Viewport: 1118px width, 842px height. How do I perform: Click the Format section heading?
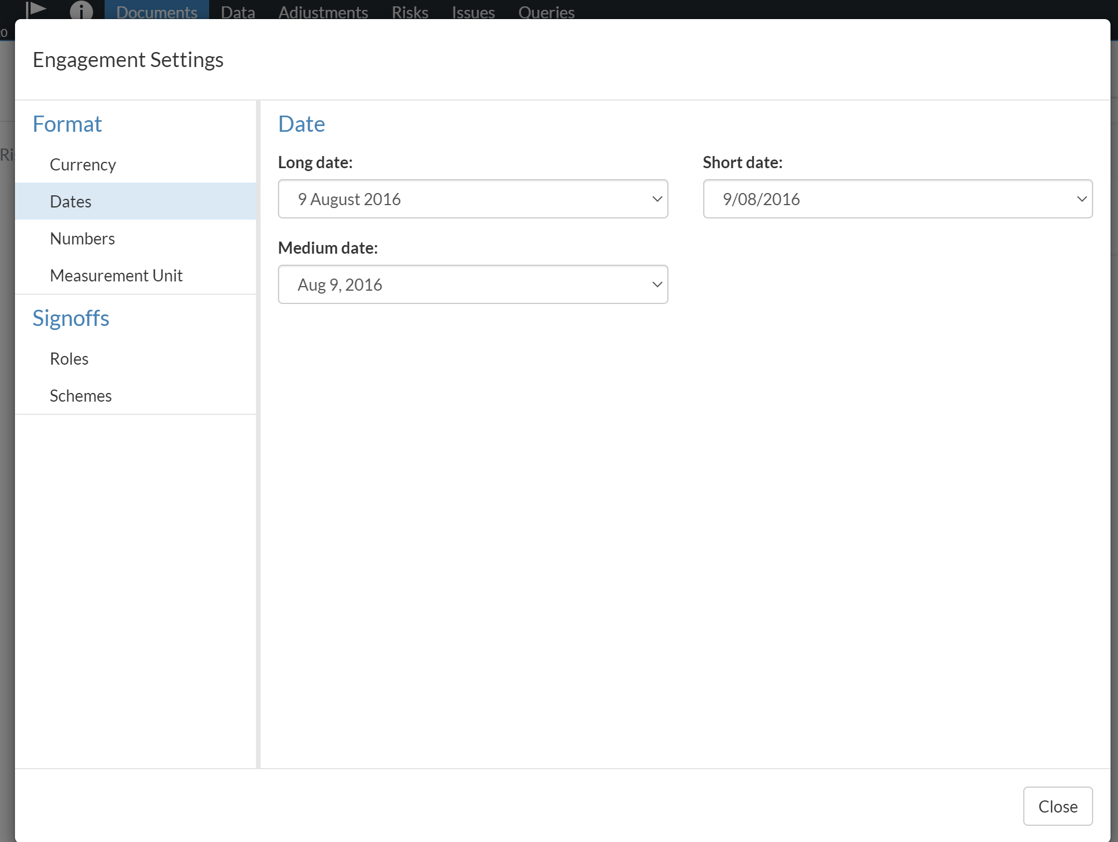coord(67,124)
